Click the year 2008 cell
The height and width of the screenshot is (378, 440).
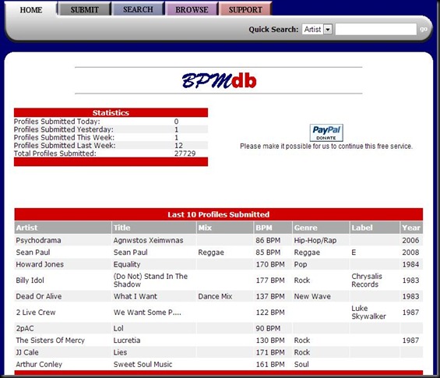coord(410,253)
